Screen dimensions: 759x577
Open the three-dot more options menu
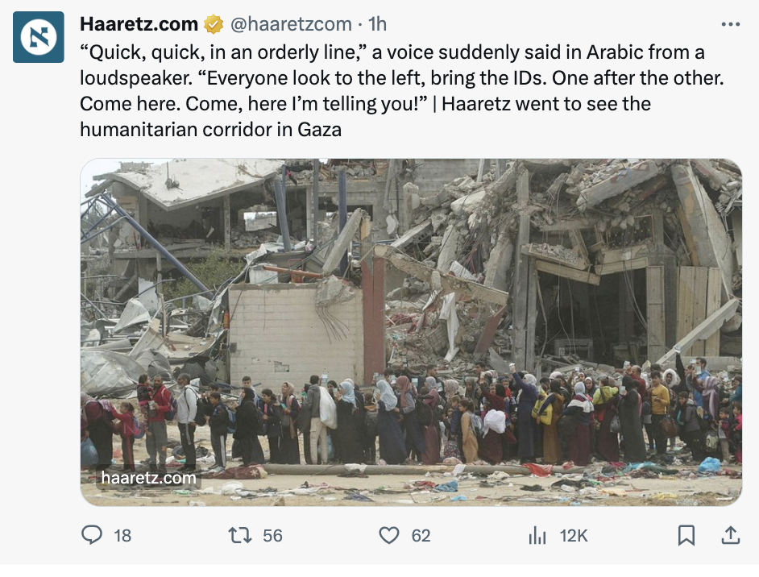click(x=731, y=24)
